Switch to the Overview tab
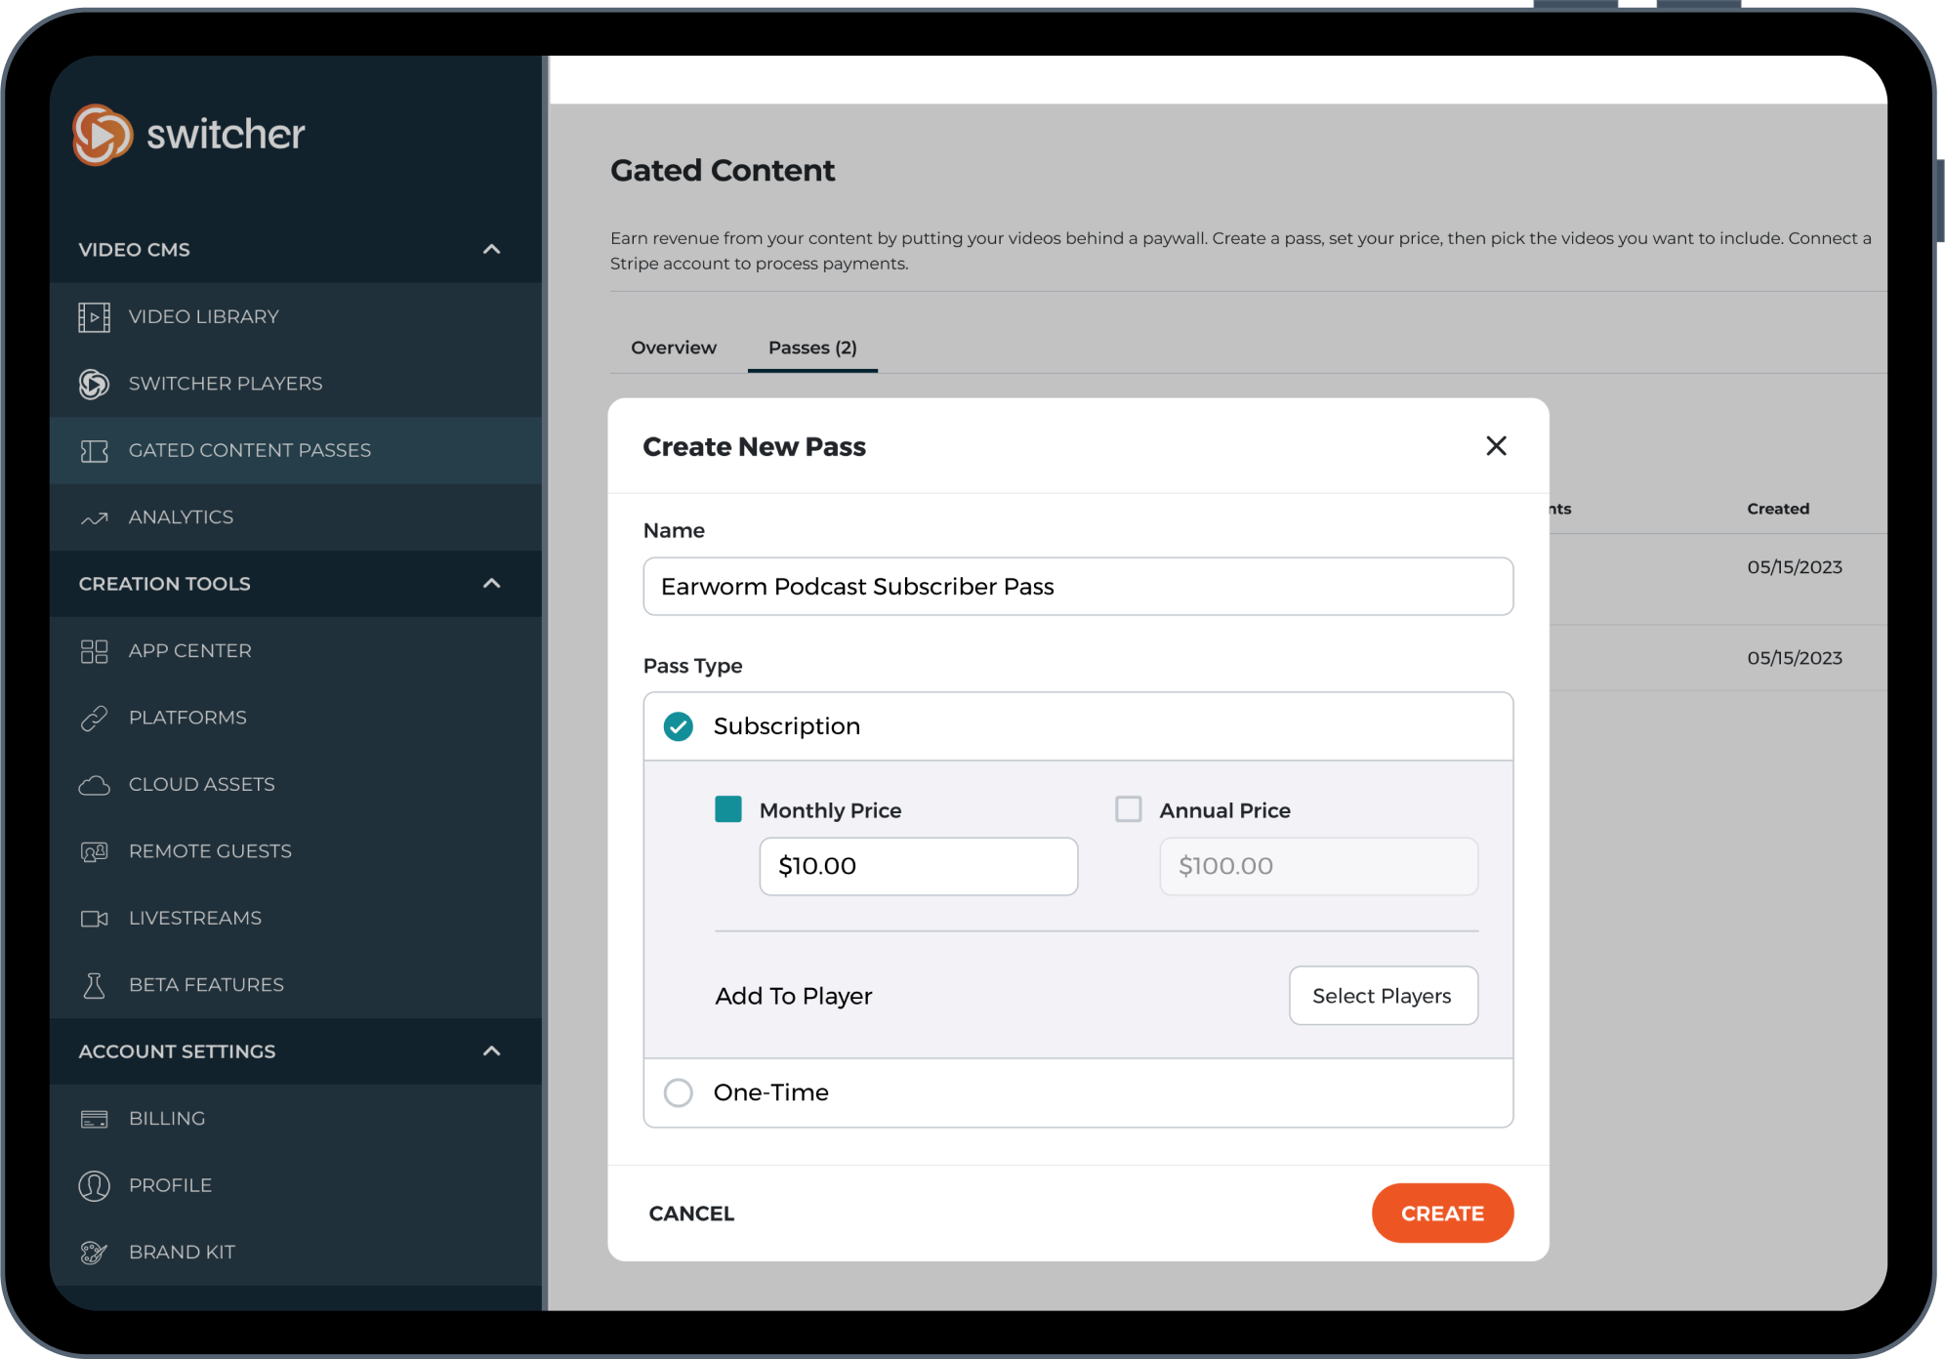The image size is (1945, 1359). coord(674,348)
